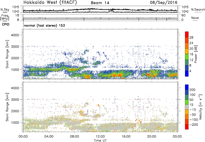Viewport: 205px width, 142px height.
Task: Click the "normal (fast stereo) 153" CPID text
Action: tap(44, 25)
